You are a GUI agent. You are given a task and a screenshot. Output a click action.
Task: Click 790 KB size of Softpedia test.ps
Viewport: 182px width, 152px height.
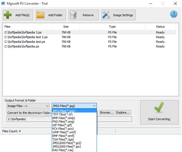point(66,42)
